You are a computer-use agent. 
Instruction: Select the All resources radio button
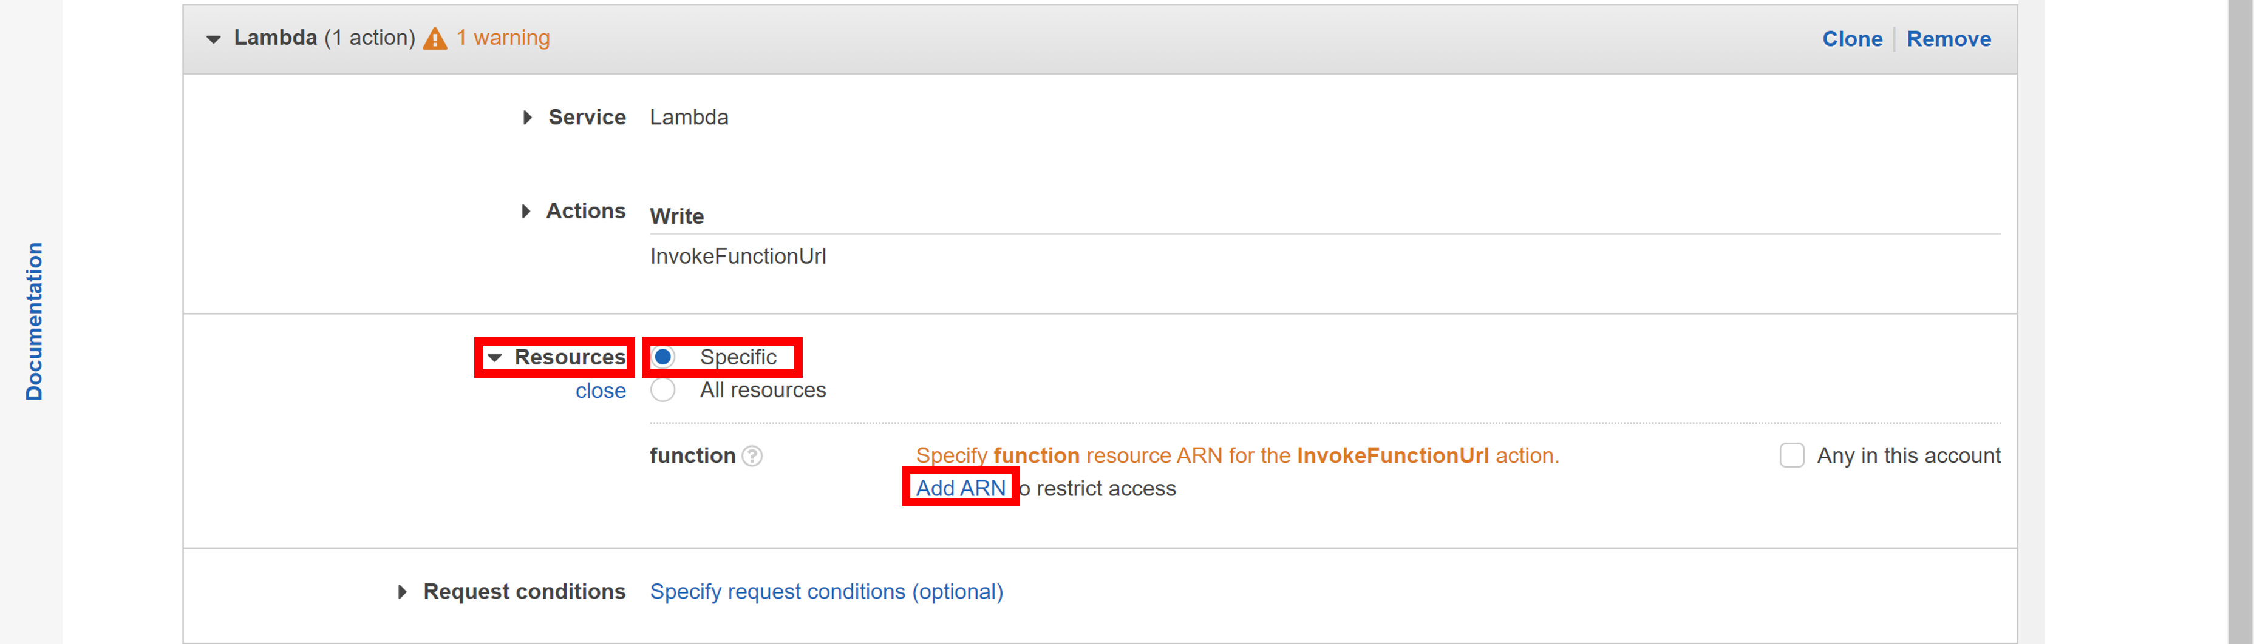click(663, 391)
